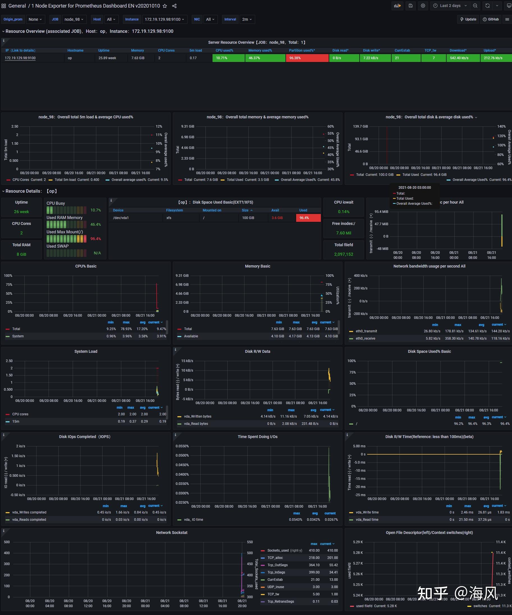Screen dimensions: 512x615
Task: Click the save dashboard icon
Action: click(411, 6)
